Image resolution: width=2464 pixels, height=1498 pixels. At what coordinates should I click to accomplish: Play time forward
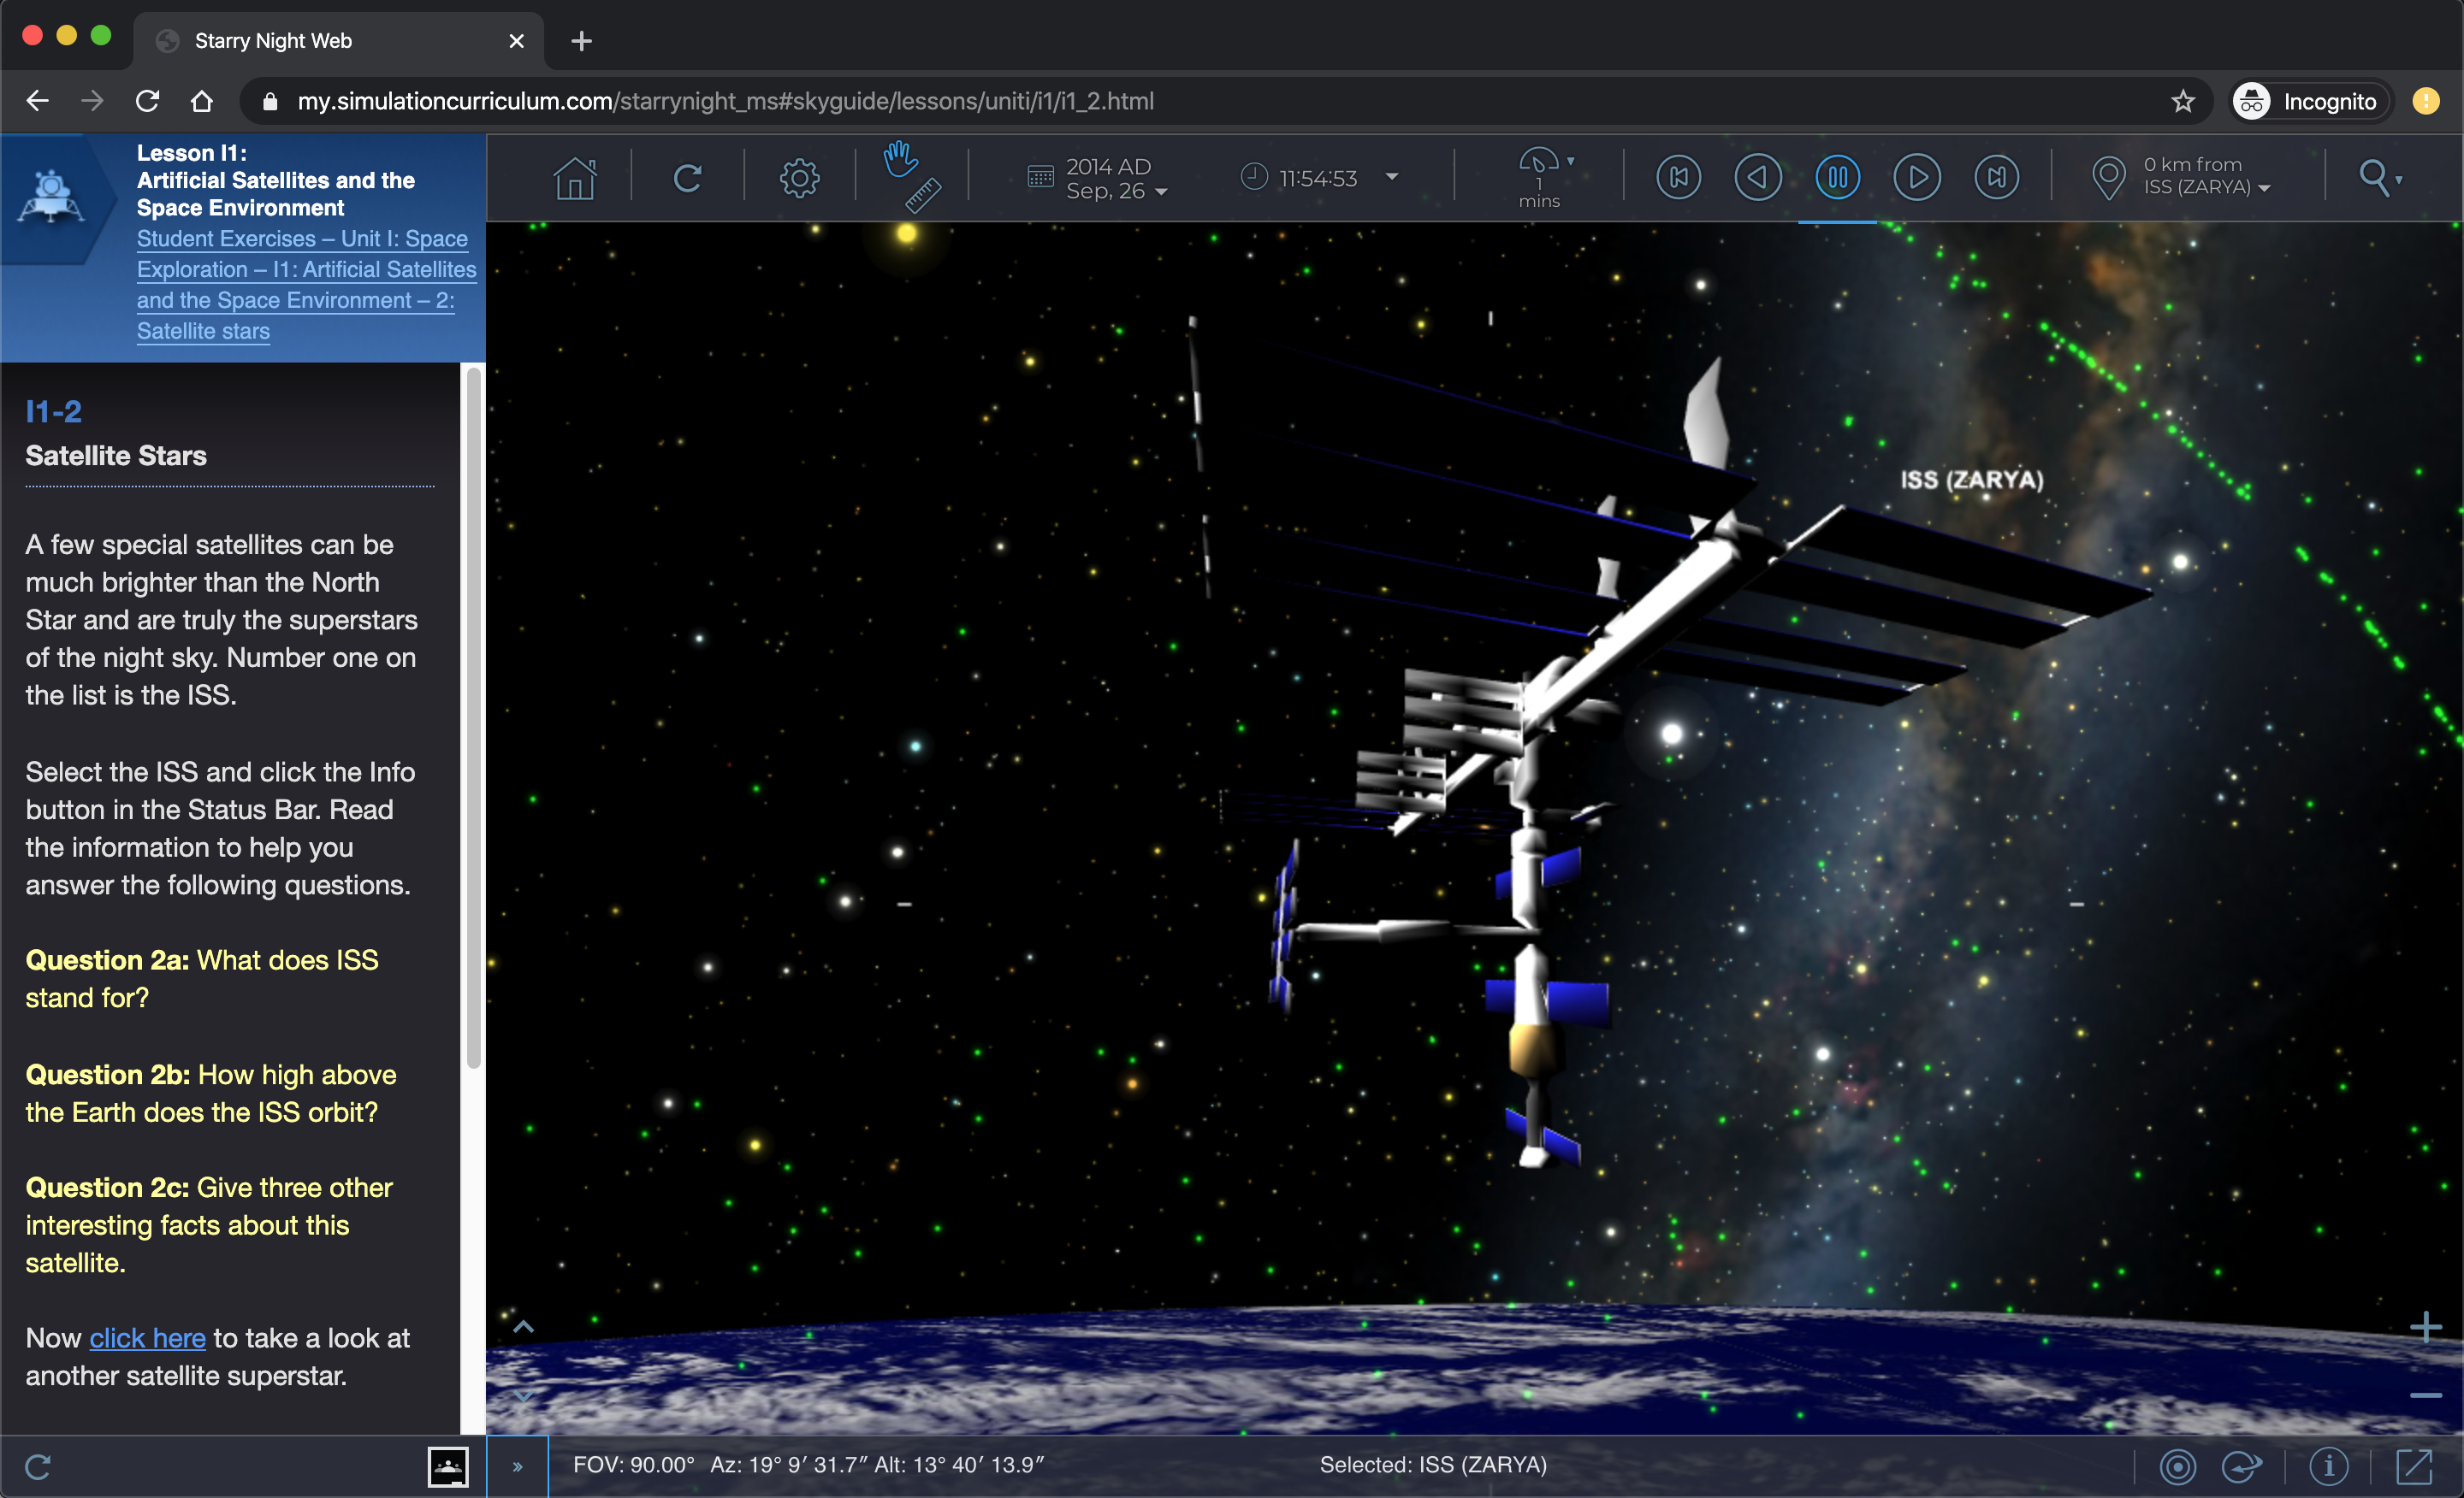[1917, 177]
